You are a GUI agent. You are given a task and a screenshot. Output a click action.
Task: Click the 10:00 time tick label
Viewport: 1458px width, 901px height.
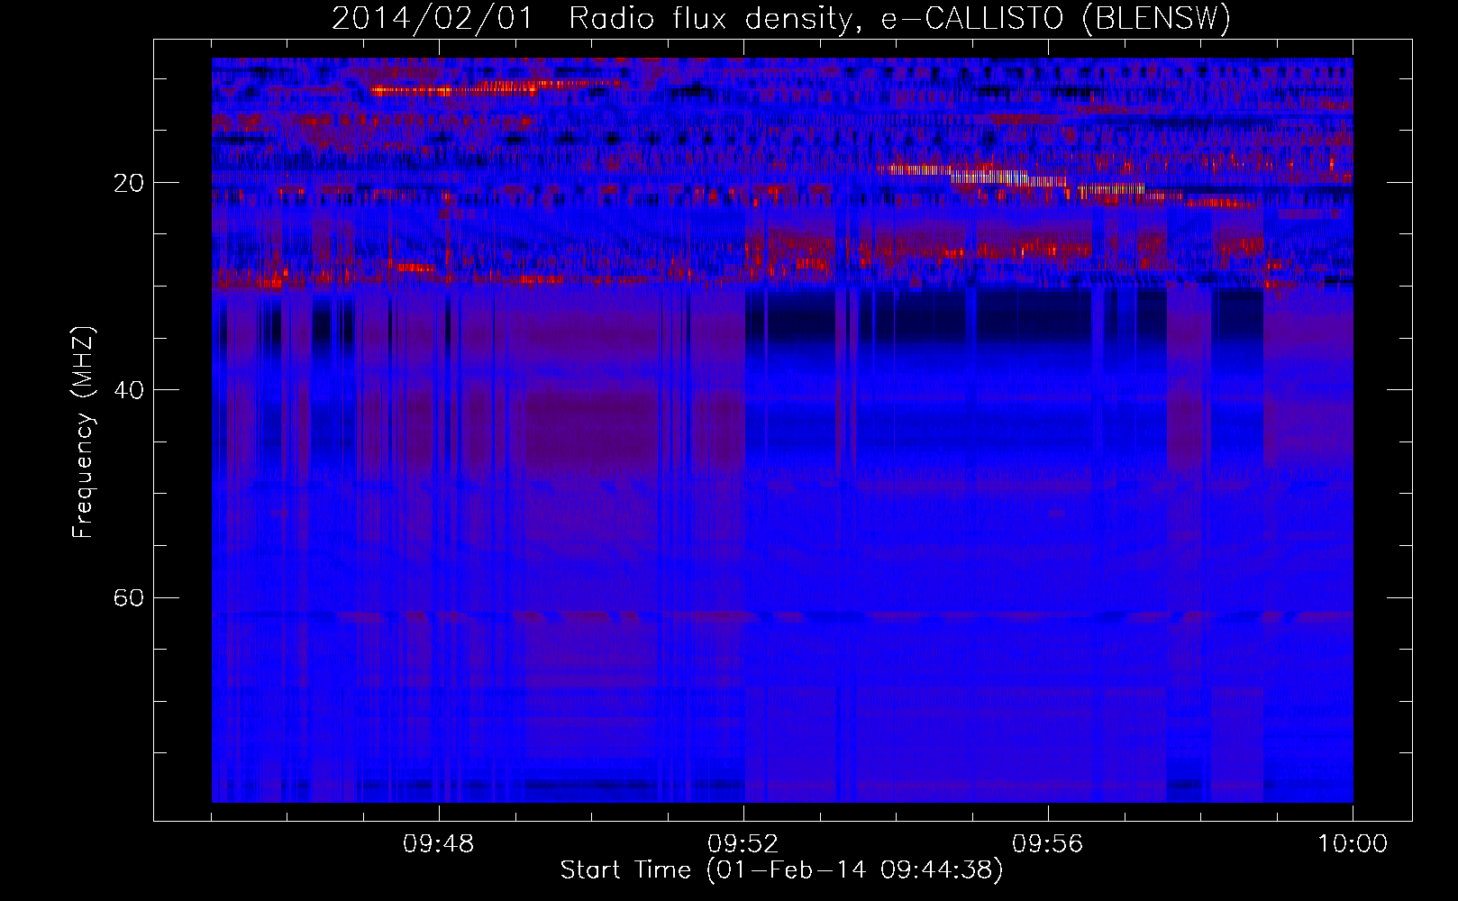coord(1353,844)
